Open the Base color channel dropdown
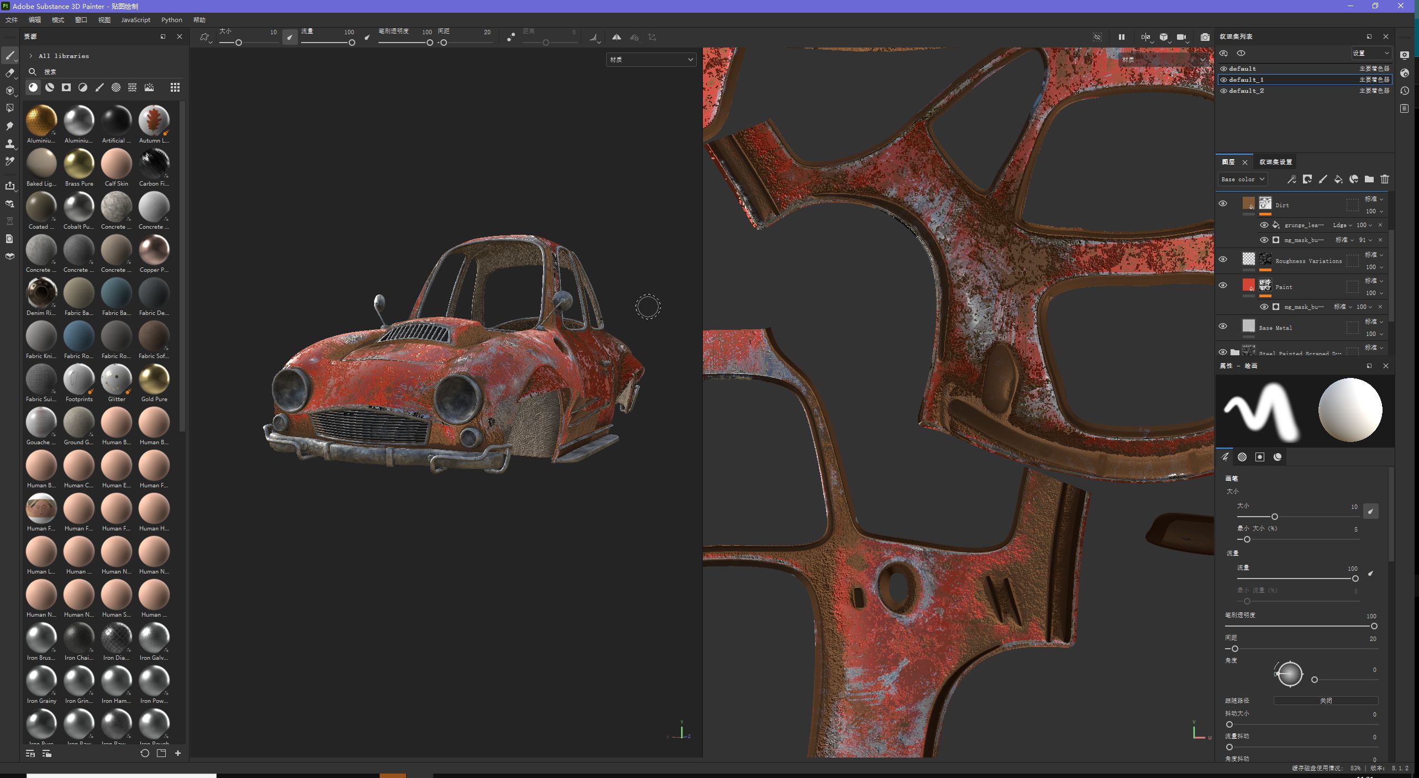Screen dimensions: 1419x778 [1242, 179]
